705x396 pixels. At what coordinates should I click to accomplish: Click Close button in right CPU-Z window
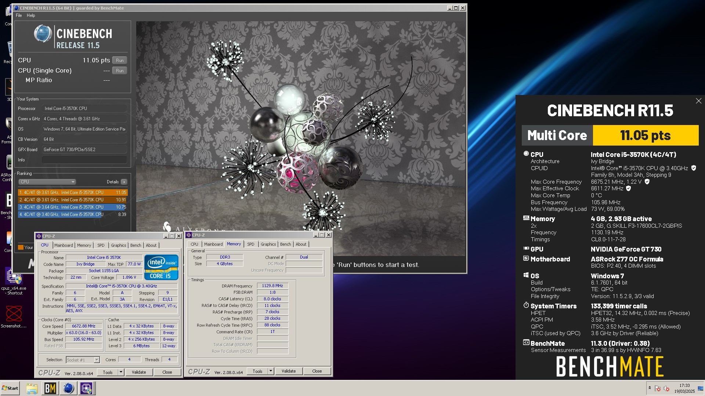coord(317,371)
